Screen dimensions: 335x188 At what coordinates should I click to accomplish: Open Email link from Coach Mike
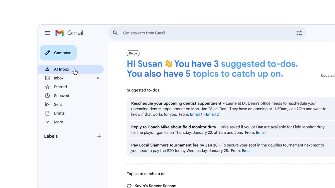pos(260,133)
